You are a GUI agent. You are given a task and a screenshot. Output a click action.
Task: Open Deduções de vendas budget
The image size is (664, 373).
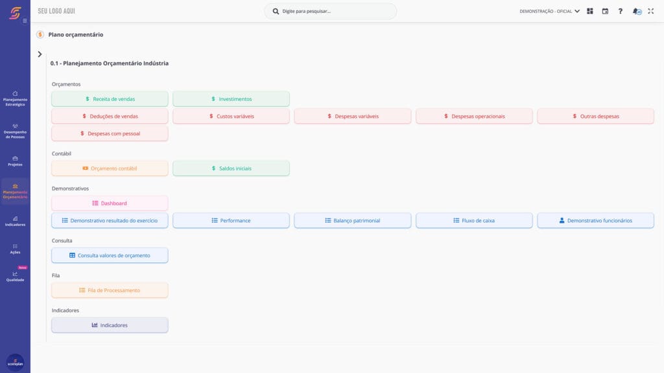click(x=110, y=117)
